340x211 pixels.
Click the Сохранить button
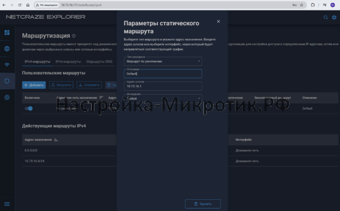tap(89, 85)
